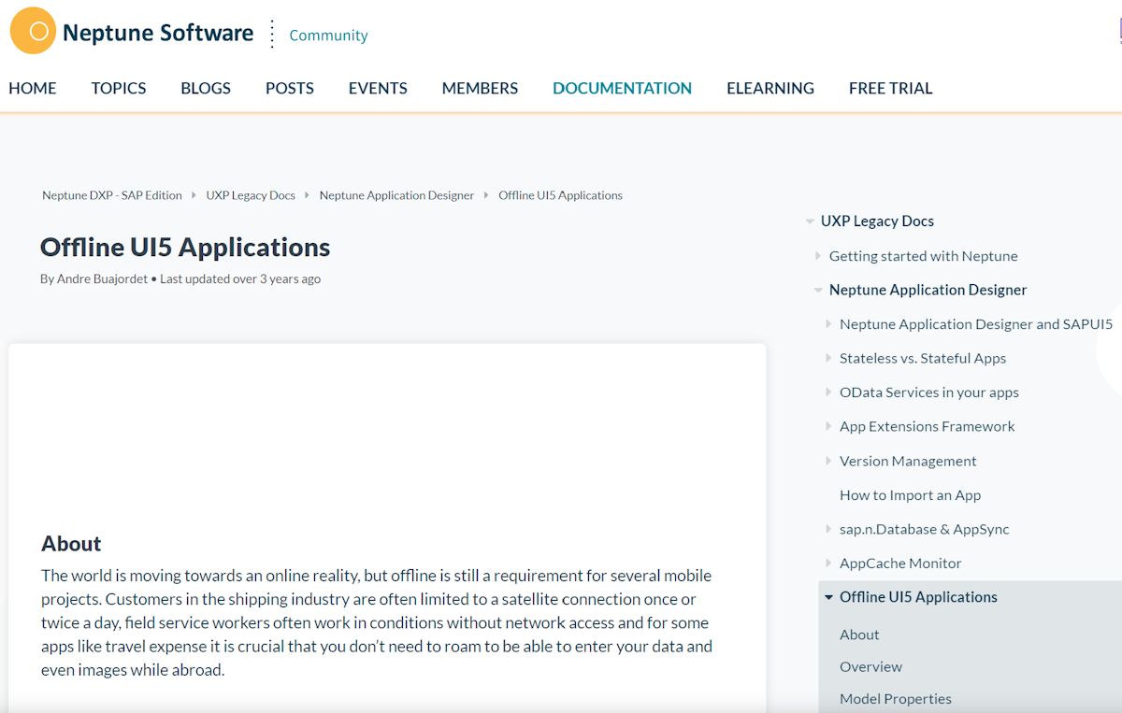
Task: Click 'Last updated over 3 years ago' text
Action: click(x=240, y=278)
